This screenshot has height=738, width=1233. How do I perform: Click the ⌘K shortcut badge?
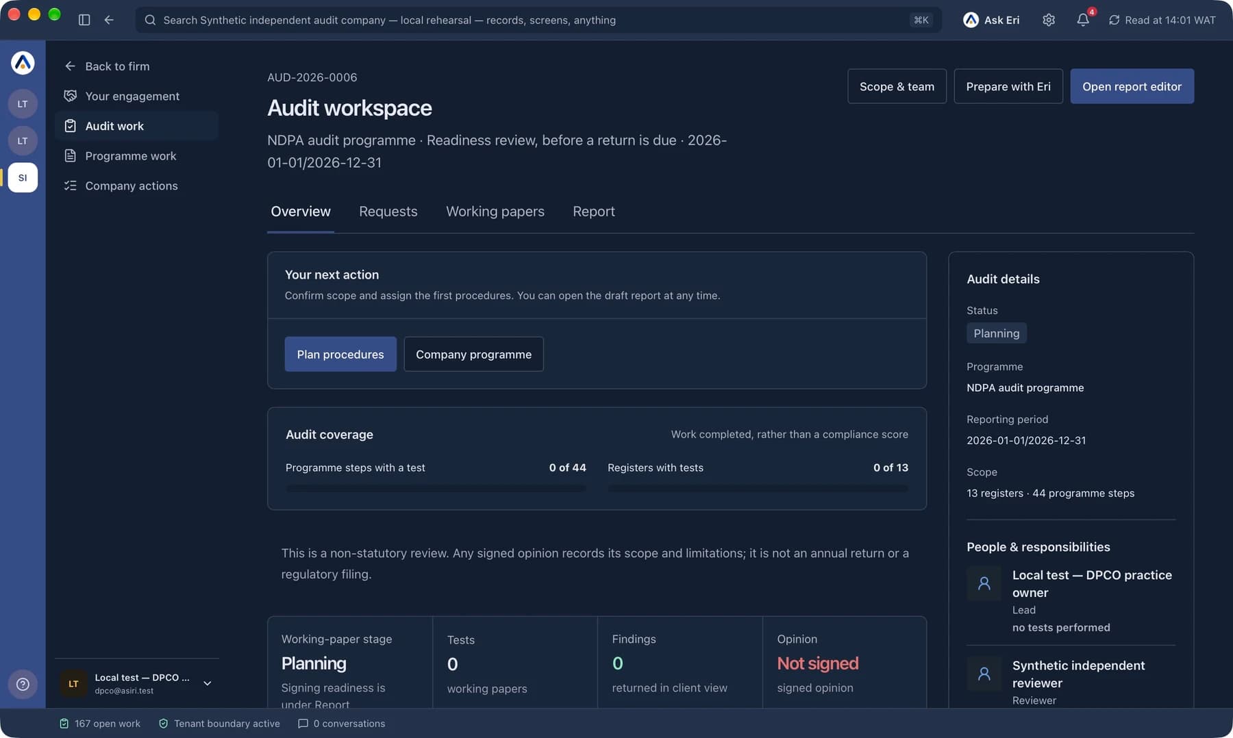[x=921, y=20]
